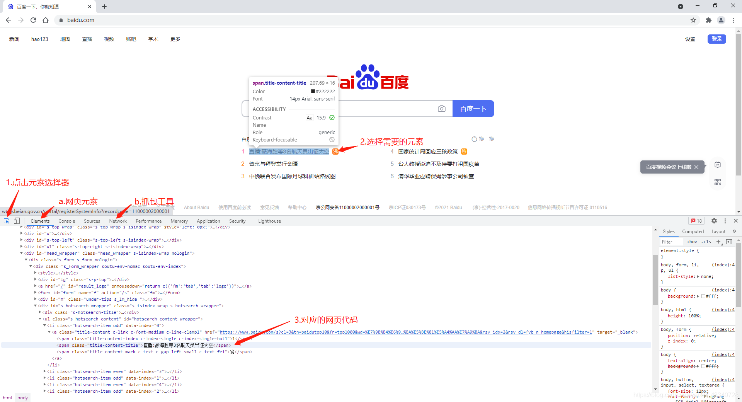This screenshot has height=402, width=742.
Task: Switch to the Network tab
Action: click(x=118, y=221)
